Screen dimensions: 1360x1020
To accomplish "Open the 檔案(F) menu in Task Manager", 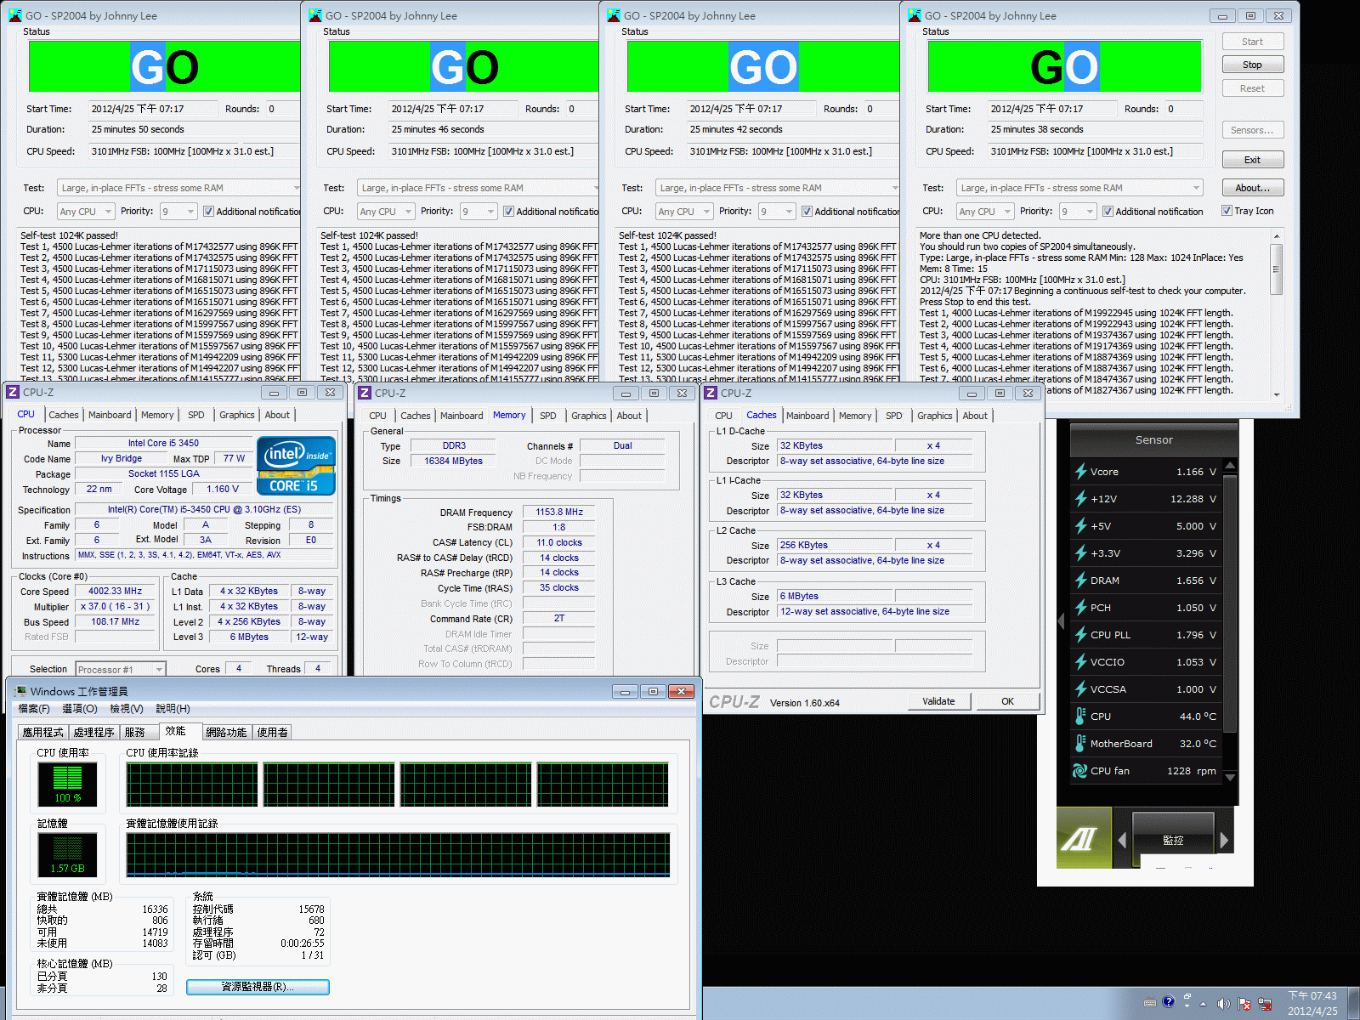I will [34, 709].
